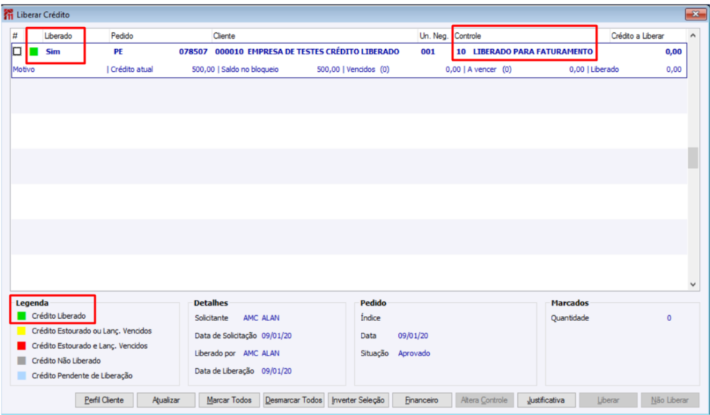The image size is (710, 415).
Task: Close the Liberar Crédito window
Action: tap(695, 14)
